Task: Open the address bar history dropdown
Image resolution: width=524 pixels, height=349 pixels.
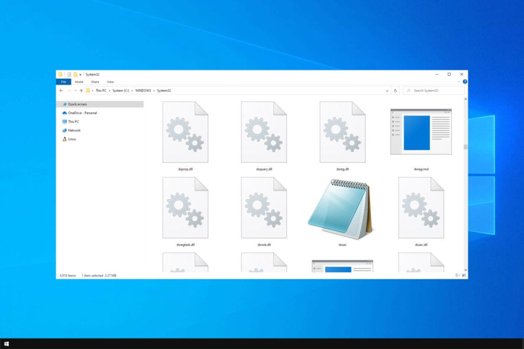Action: point(387,90)
